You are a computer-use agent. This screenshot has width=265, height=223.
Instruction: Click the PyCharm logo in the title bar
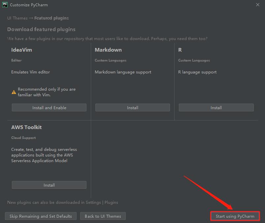[x=5, y=5]
